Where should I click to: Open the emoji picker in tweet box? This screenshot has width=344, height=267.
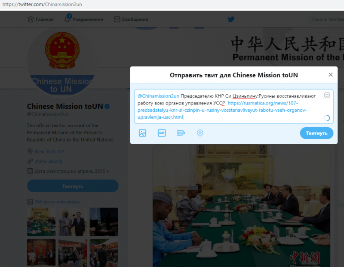point(327,95)
